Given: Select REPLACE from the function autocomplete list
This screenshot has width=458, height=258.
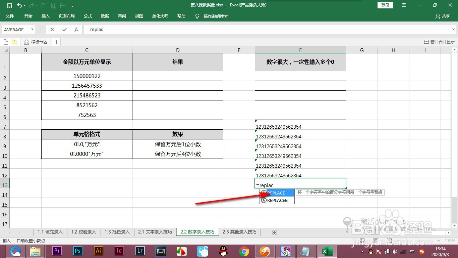Looking at the screenshot, I should click(277, 193).
